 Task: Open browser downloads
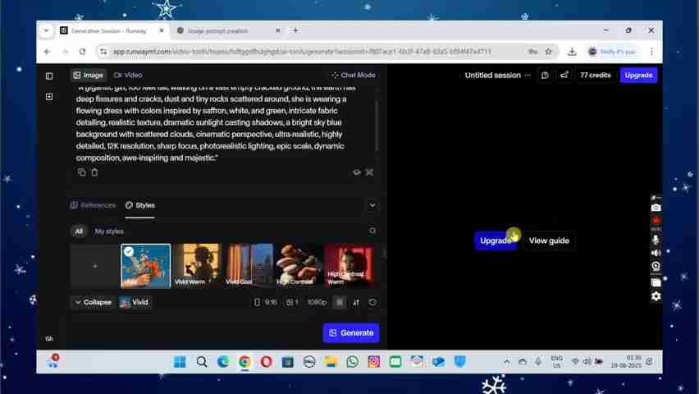(572, 52)
